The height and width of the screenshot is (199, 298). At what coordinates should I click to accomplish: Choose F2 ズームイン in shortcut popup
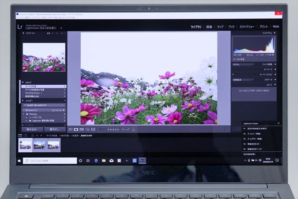(x=261, y=134)
